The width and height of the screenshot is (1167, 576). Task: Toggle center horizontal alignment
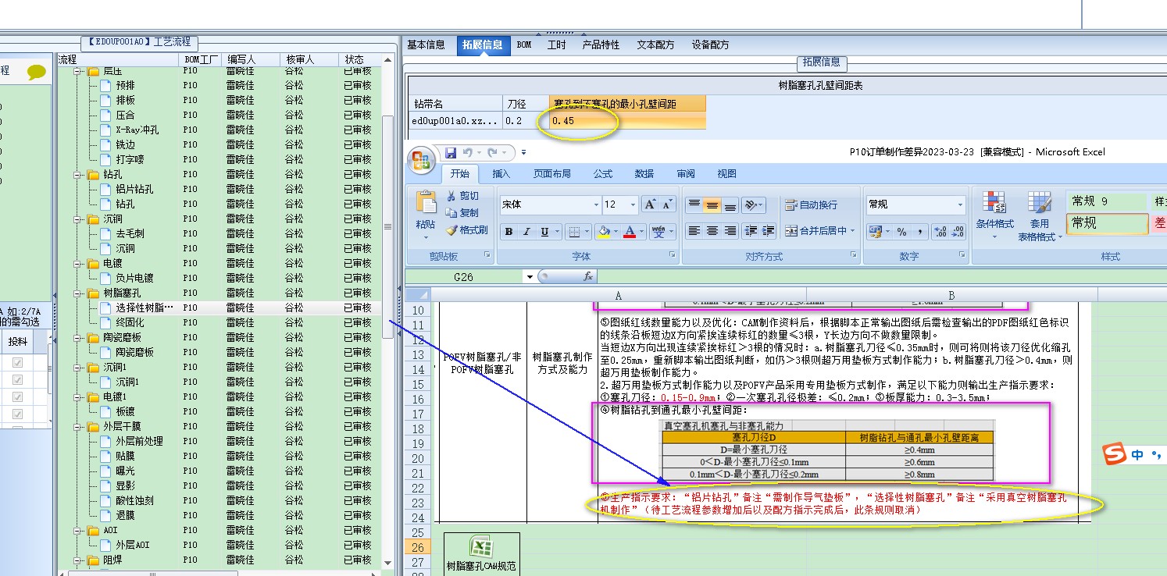[x=712, y=231]
